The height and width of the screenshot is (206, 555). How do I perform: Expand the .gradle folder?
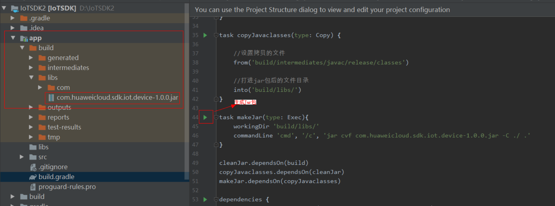tap(13, 18)
